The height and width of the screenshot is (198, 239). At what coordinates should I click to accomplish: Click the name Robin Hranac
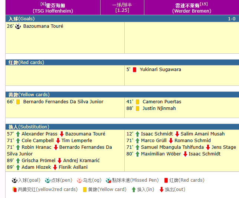click(37, 147)
